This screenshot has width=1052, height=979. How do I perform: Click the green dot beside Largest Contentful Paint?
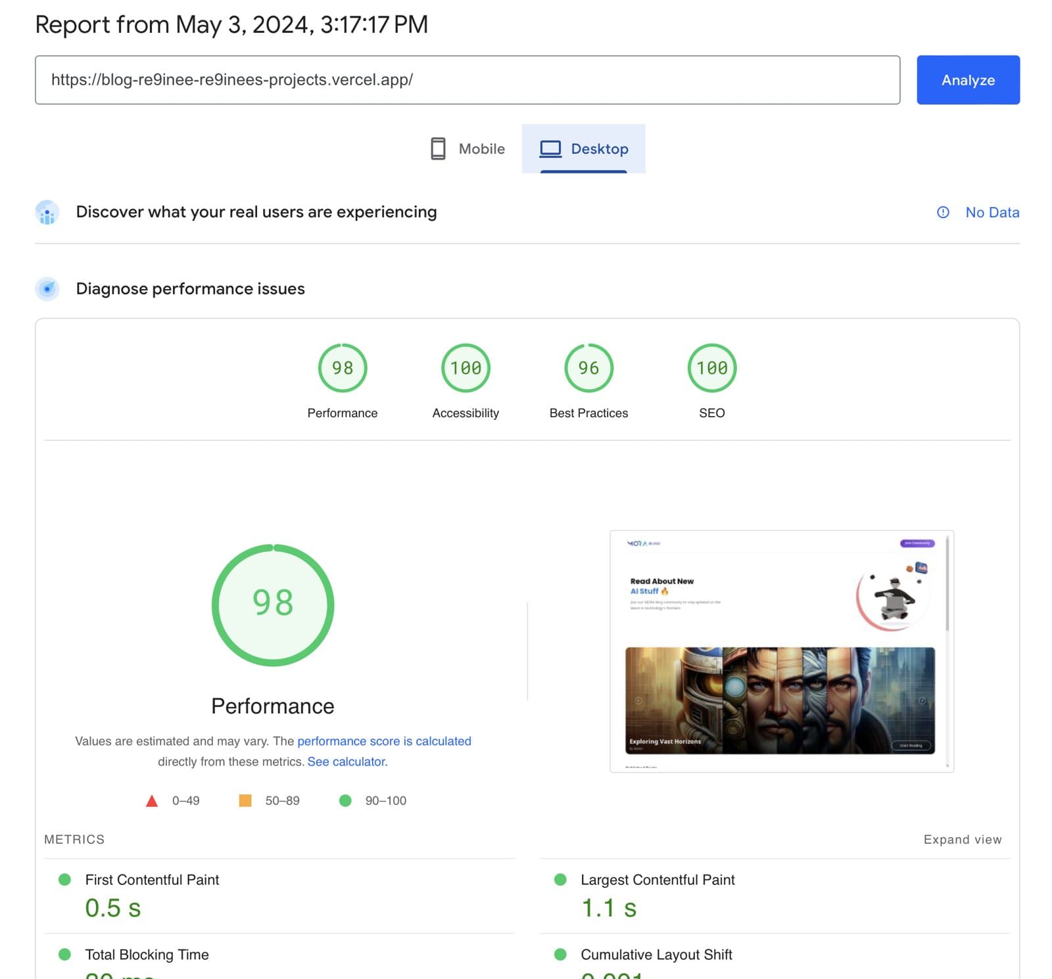560,879
